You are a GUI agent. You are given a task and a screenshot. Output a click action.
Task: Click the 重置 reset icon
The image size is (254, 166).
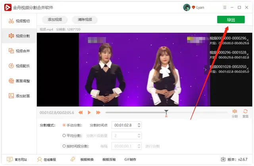[x=246, y=112]
